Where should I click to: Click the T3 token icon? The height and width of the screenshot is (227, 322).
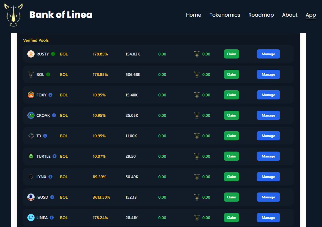click(x=31, y=136)
